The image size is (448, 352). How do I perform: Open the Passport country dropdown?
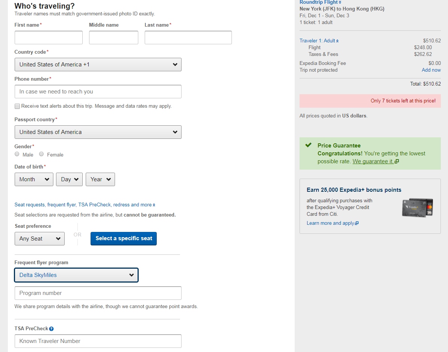tap(98, 132)
